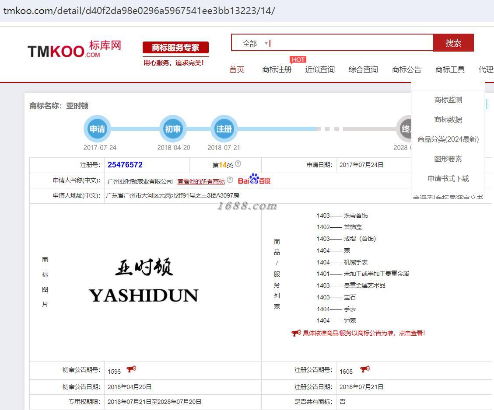
Task: Click exclusive period 2018年07月21日至2028年07月20日
Action: 154,402
